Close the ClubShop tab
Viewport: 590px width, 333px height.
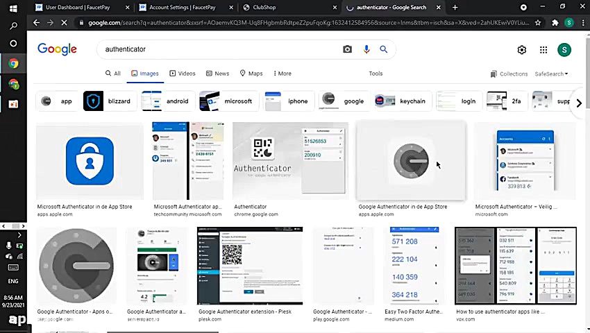335,7
